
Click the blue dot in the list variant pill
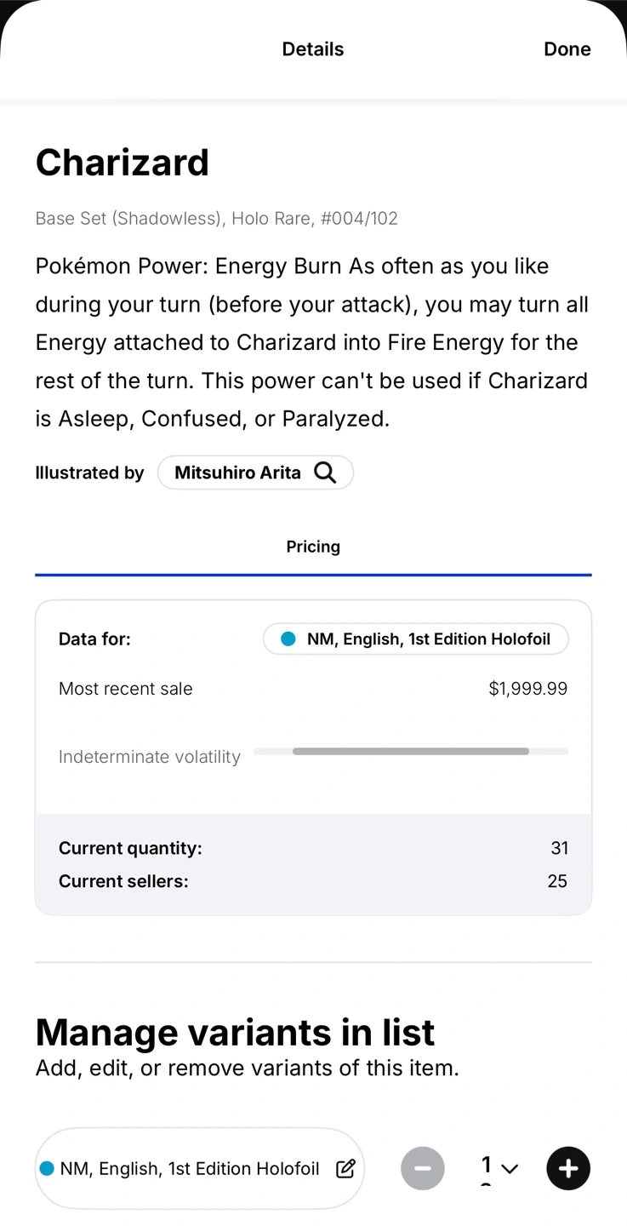48,1169
